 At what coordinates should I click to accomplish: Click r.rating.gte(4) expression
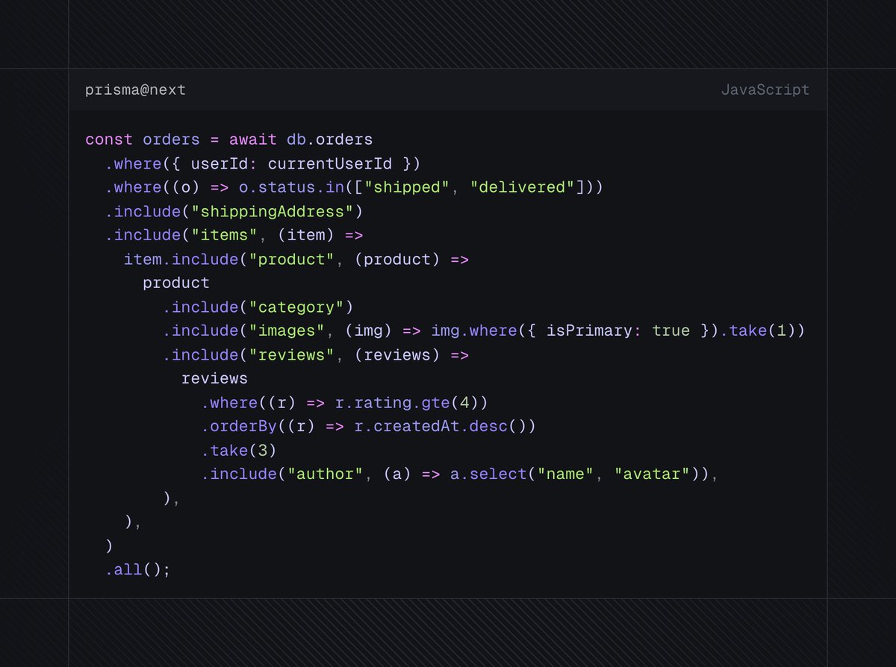[x=406, y=402]
